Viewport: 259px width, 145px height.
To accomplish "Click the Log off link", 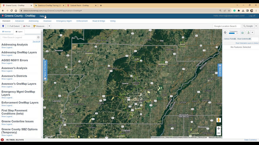I will pyautogui.click(x=252, y=16).
